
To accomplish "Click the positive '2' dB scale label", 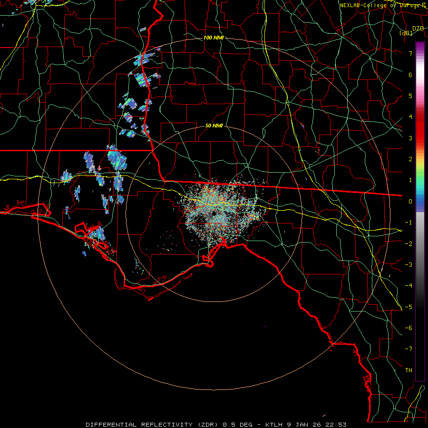I will click(x=410, y=159).
